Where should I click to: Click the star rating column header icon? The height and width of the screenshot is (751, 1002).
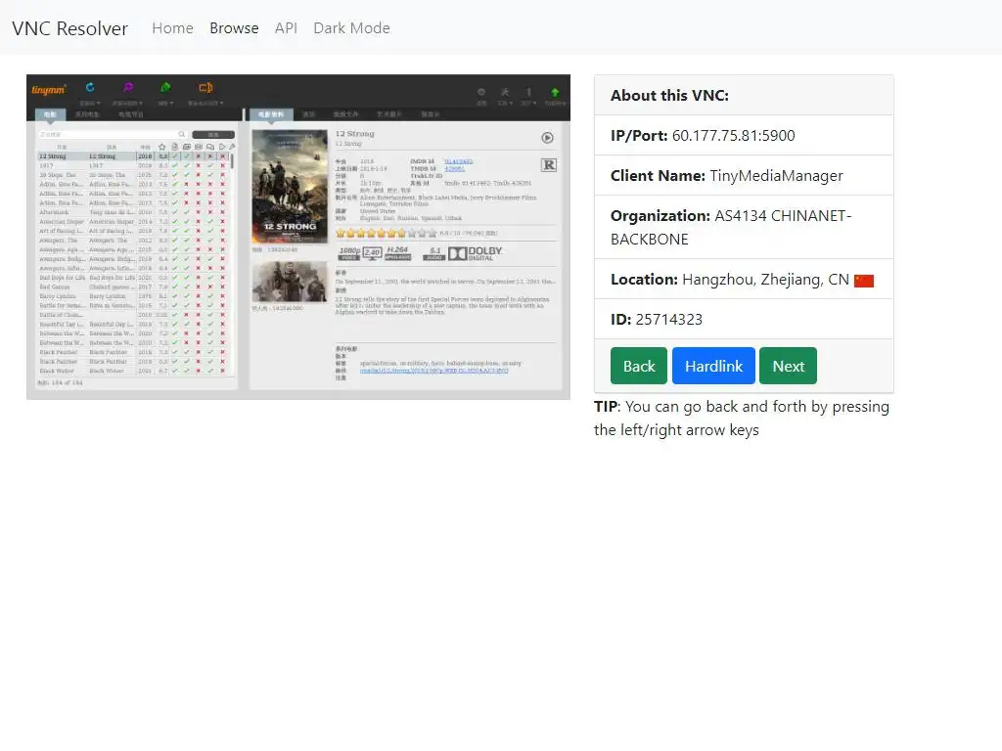(x=162, y=147)
